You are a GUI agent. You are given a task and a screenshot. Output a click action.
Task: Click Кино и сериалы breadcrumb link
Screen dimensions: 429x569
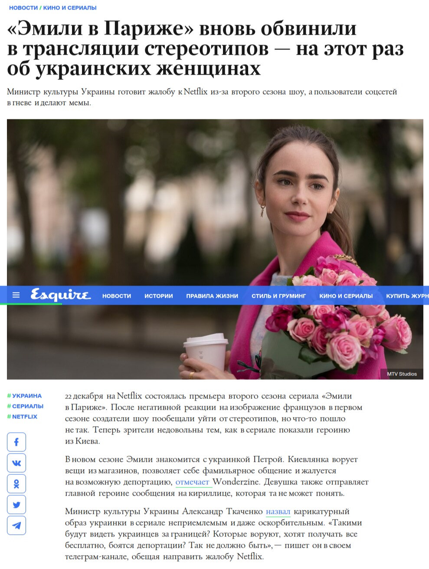point(70,8)
